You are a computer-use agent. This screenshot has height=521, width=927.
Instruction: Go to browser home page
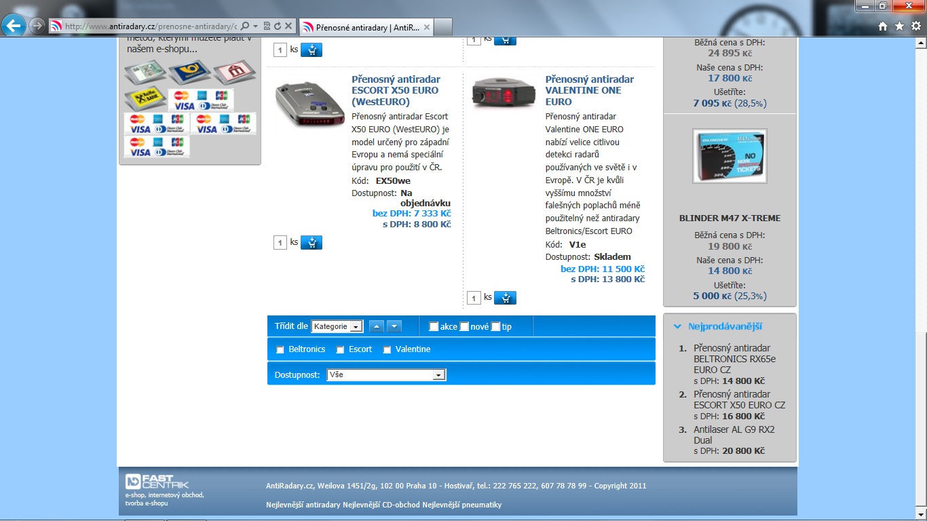pos(883,26)
